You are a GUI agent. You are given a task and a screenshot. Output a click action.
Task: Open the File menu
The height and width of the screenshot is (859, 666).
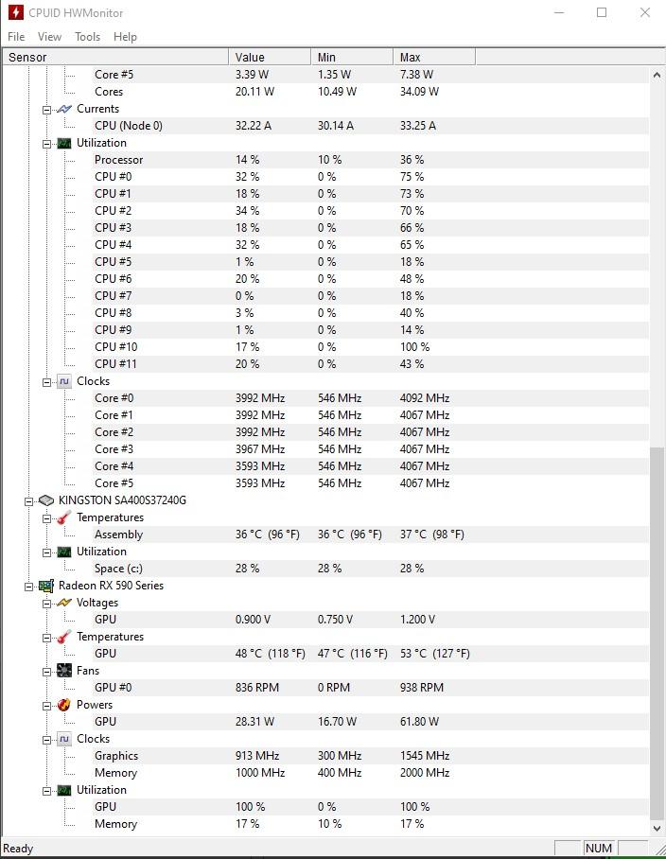tap(16, 37)
